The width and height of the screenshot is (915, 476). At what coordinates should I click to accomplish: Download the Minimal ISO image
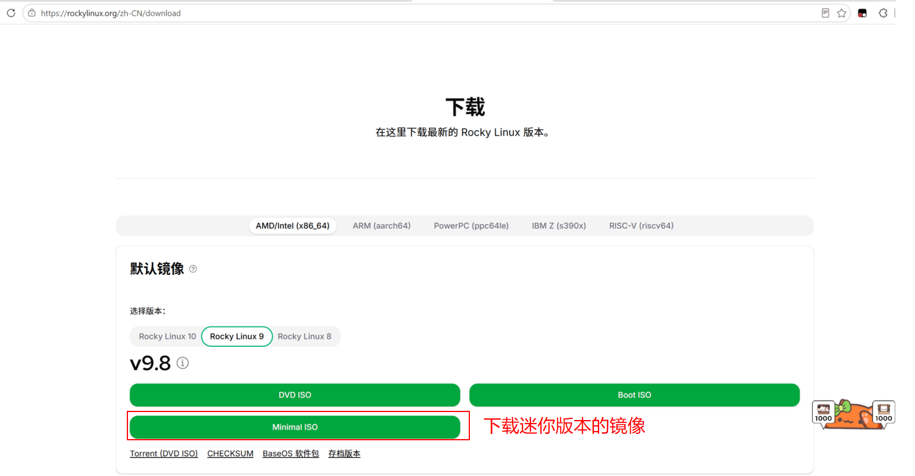pyautogui.click(x=295, y=427)
